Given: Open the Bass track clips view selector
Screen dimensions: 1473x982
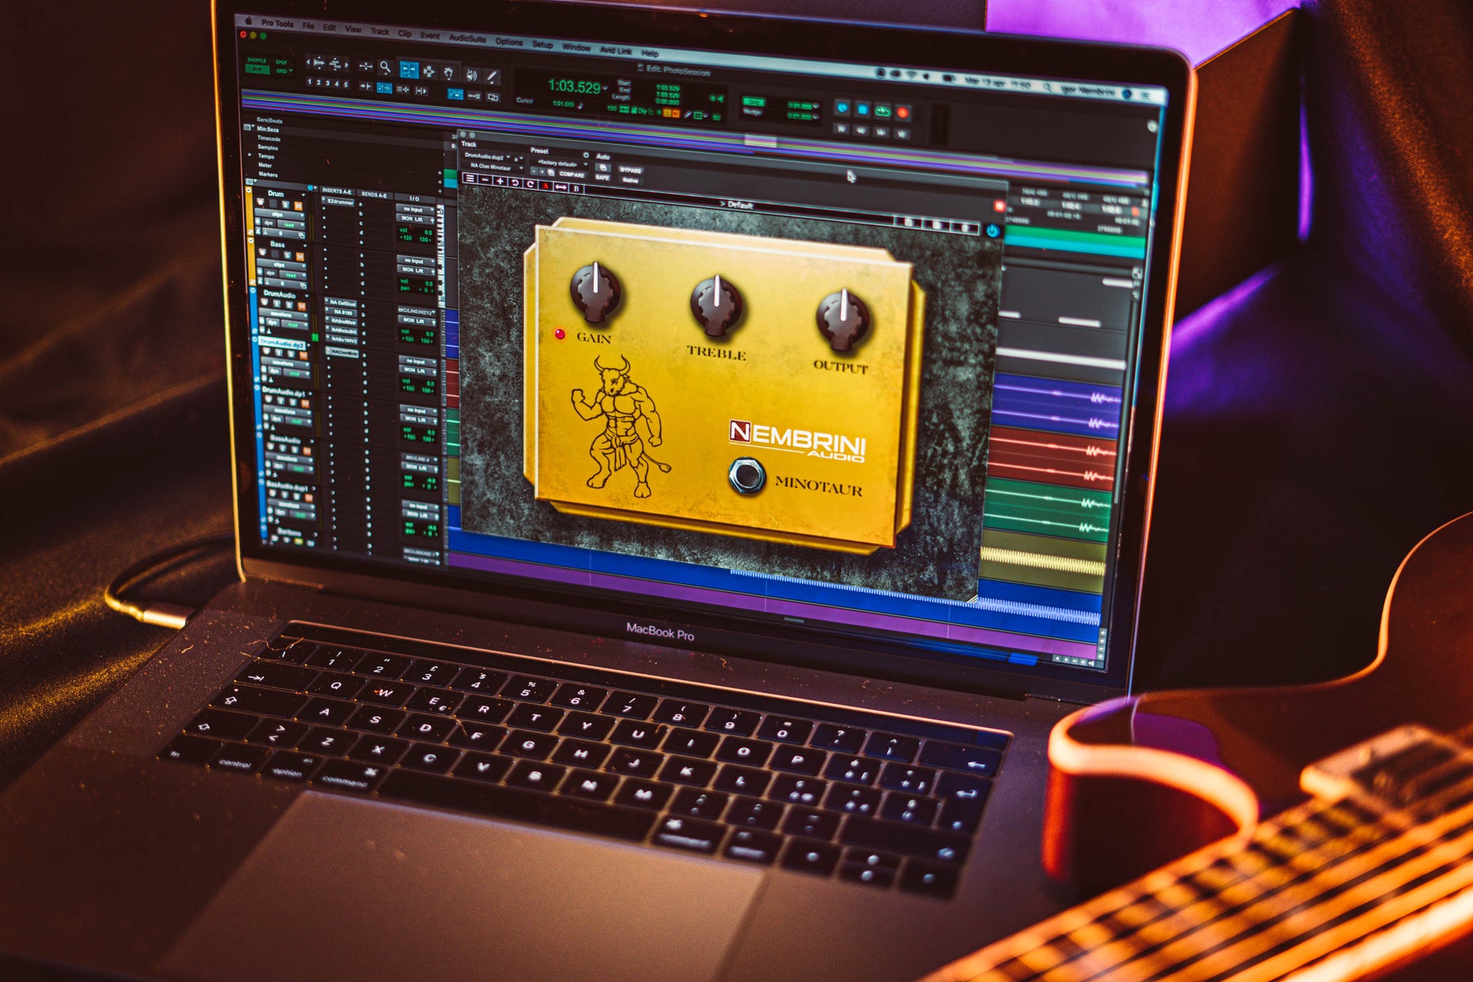Looking at the screenshot, I should [x=280, y=265].
